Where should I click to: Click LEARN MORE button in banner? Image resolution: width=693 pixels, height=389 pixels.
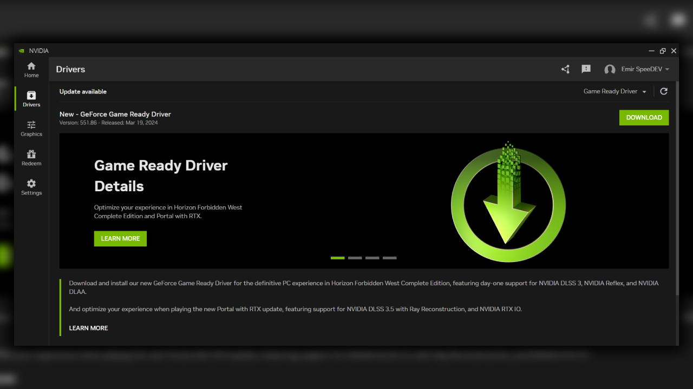120,238
